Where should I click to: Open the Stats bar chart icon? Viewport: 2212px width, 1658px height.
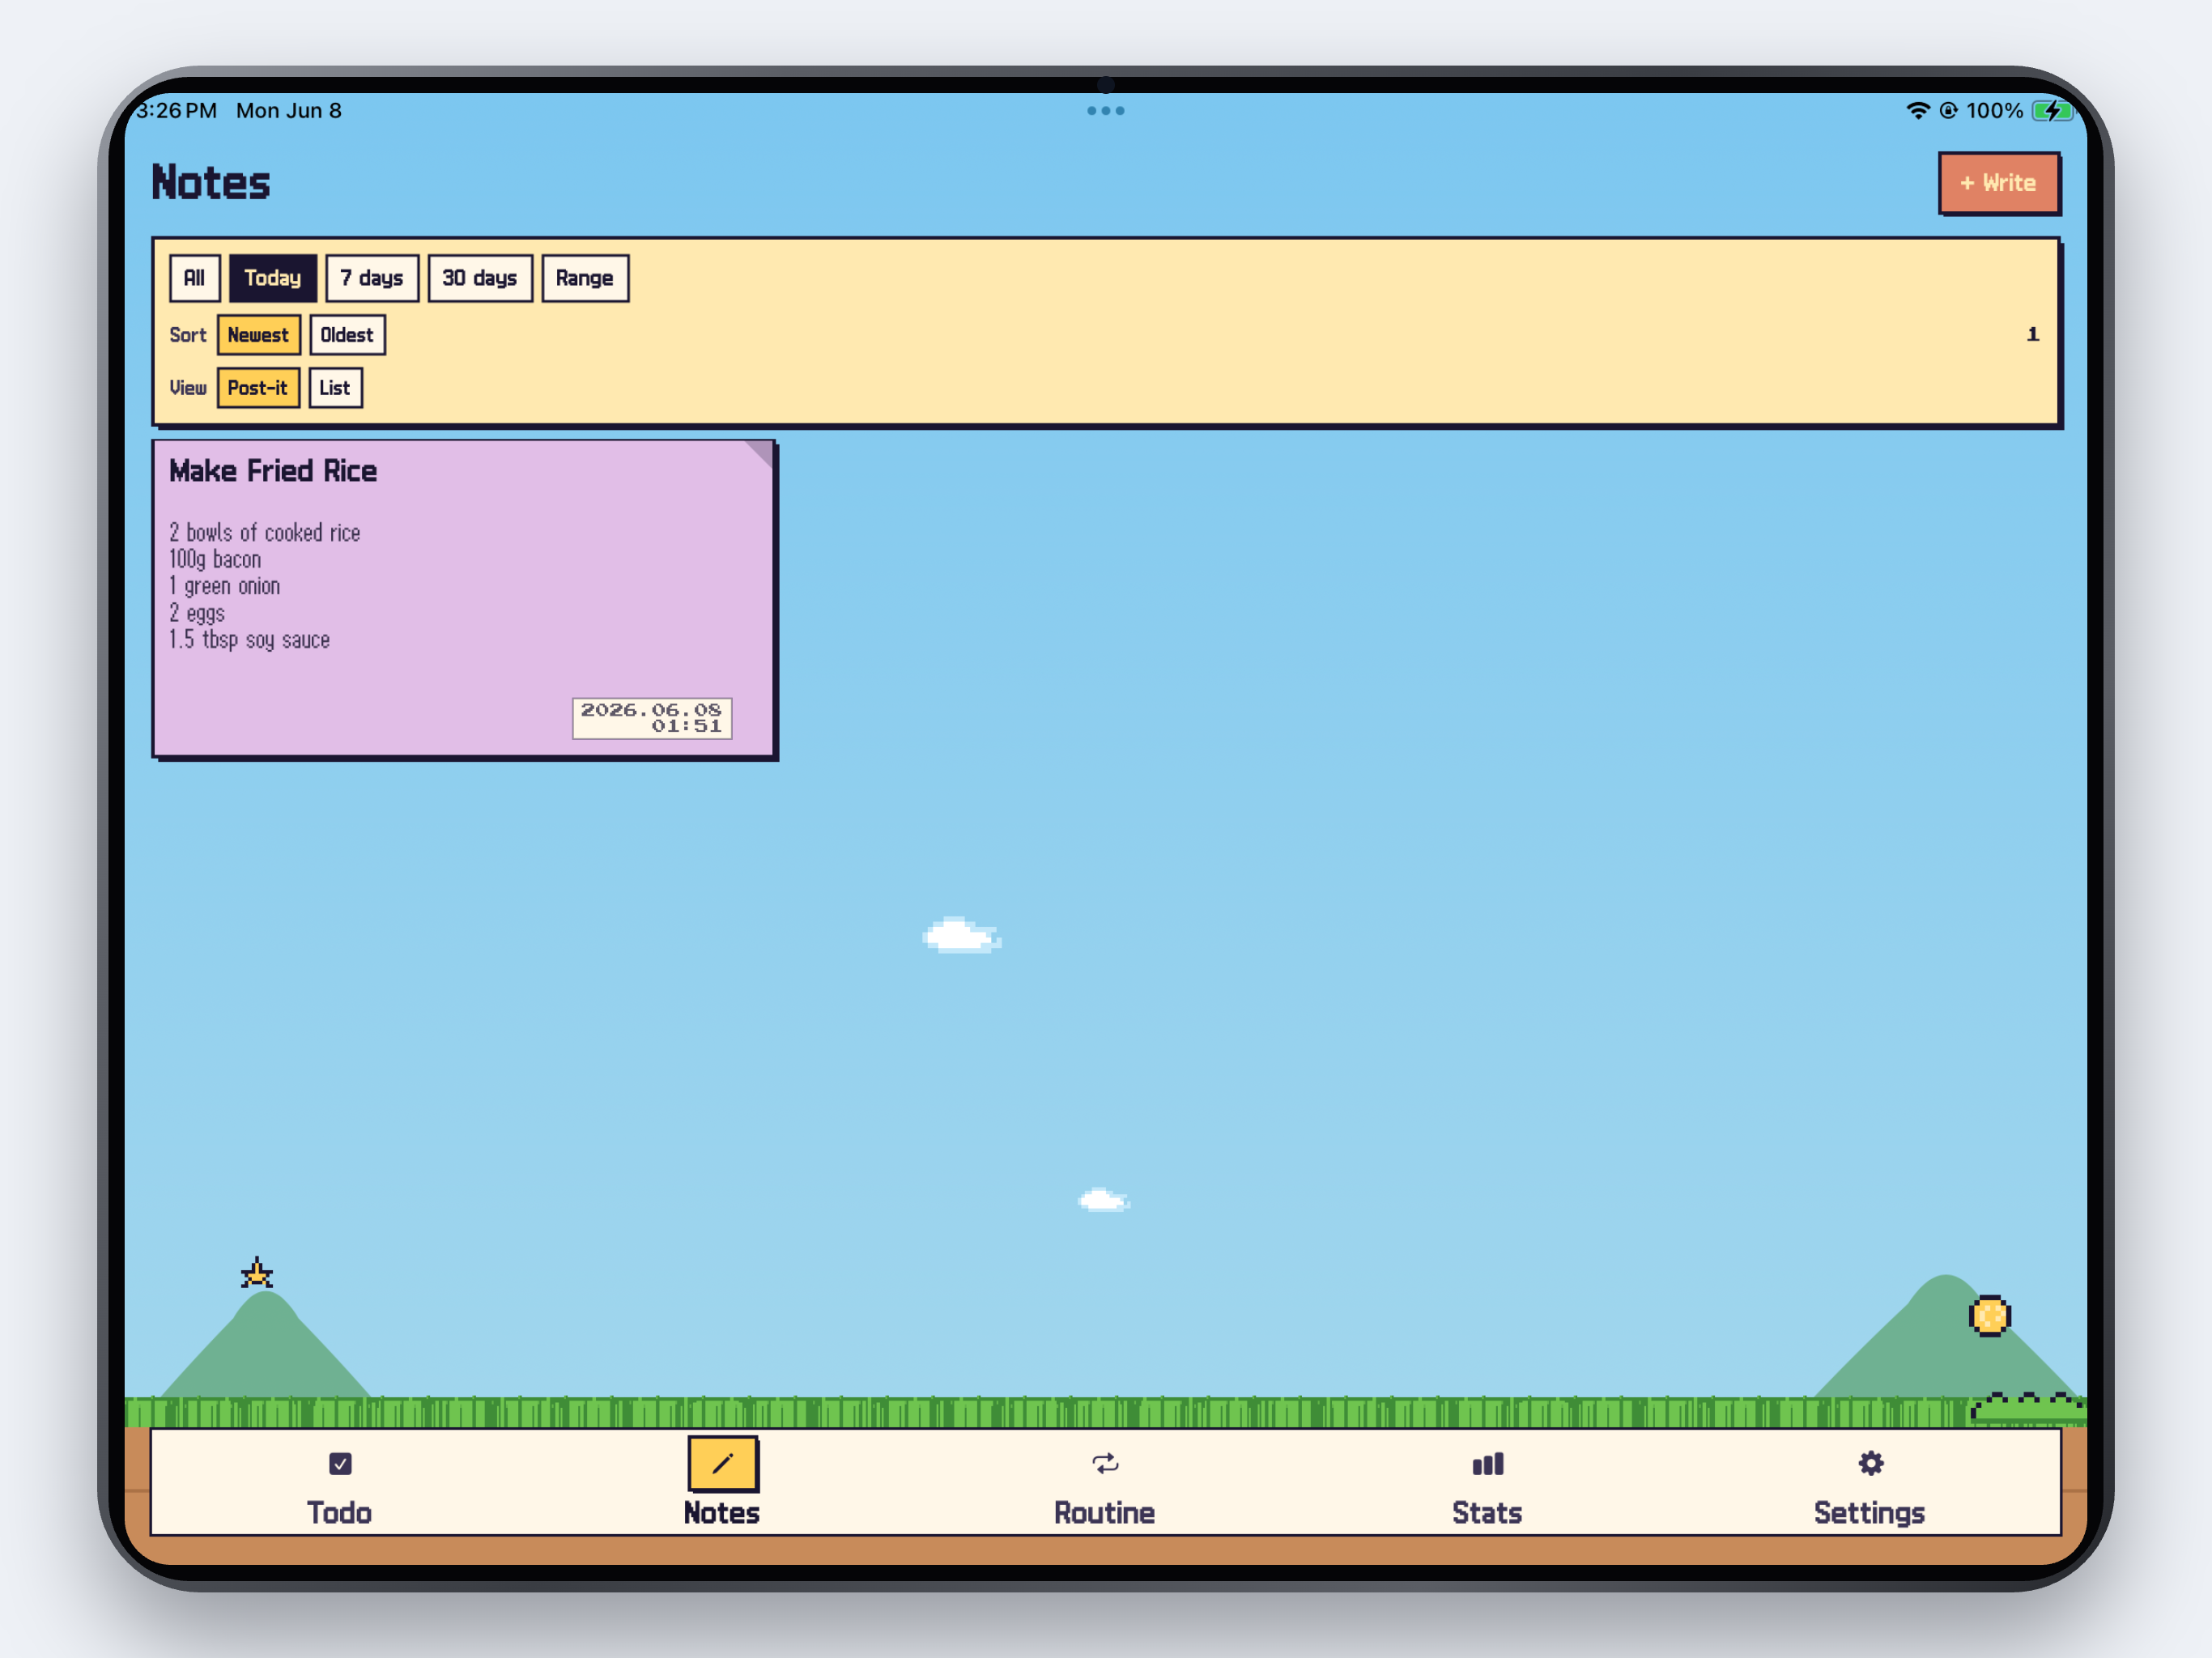1487,1464
